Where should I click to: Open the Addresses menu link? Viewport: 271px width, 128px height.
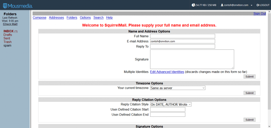tap(57, 17)
